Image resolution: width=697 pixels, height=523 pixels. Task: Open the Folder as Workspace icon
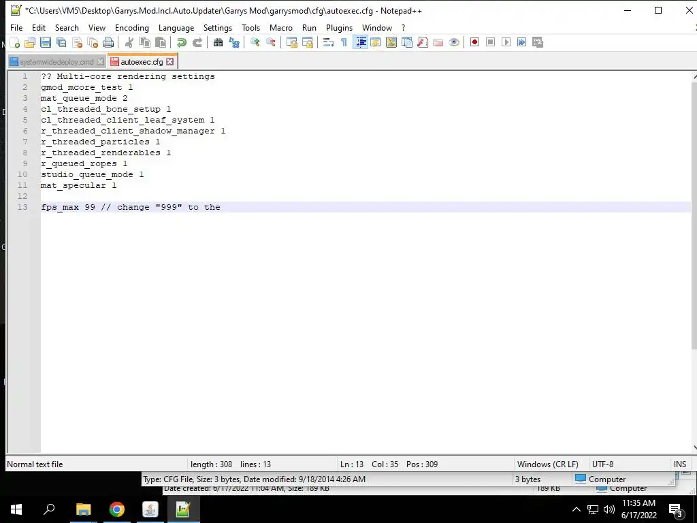(438, 42)
